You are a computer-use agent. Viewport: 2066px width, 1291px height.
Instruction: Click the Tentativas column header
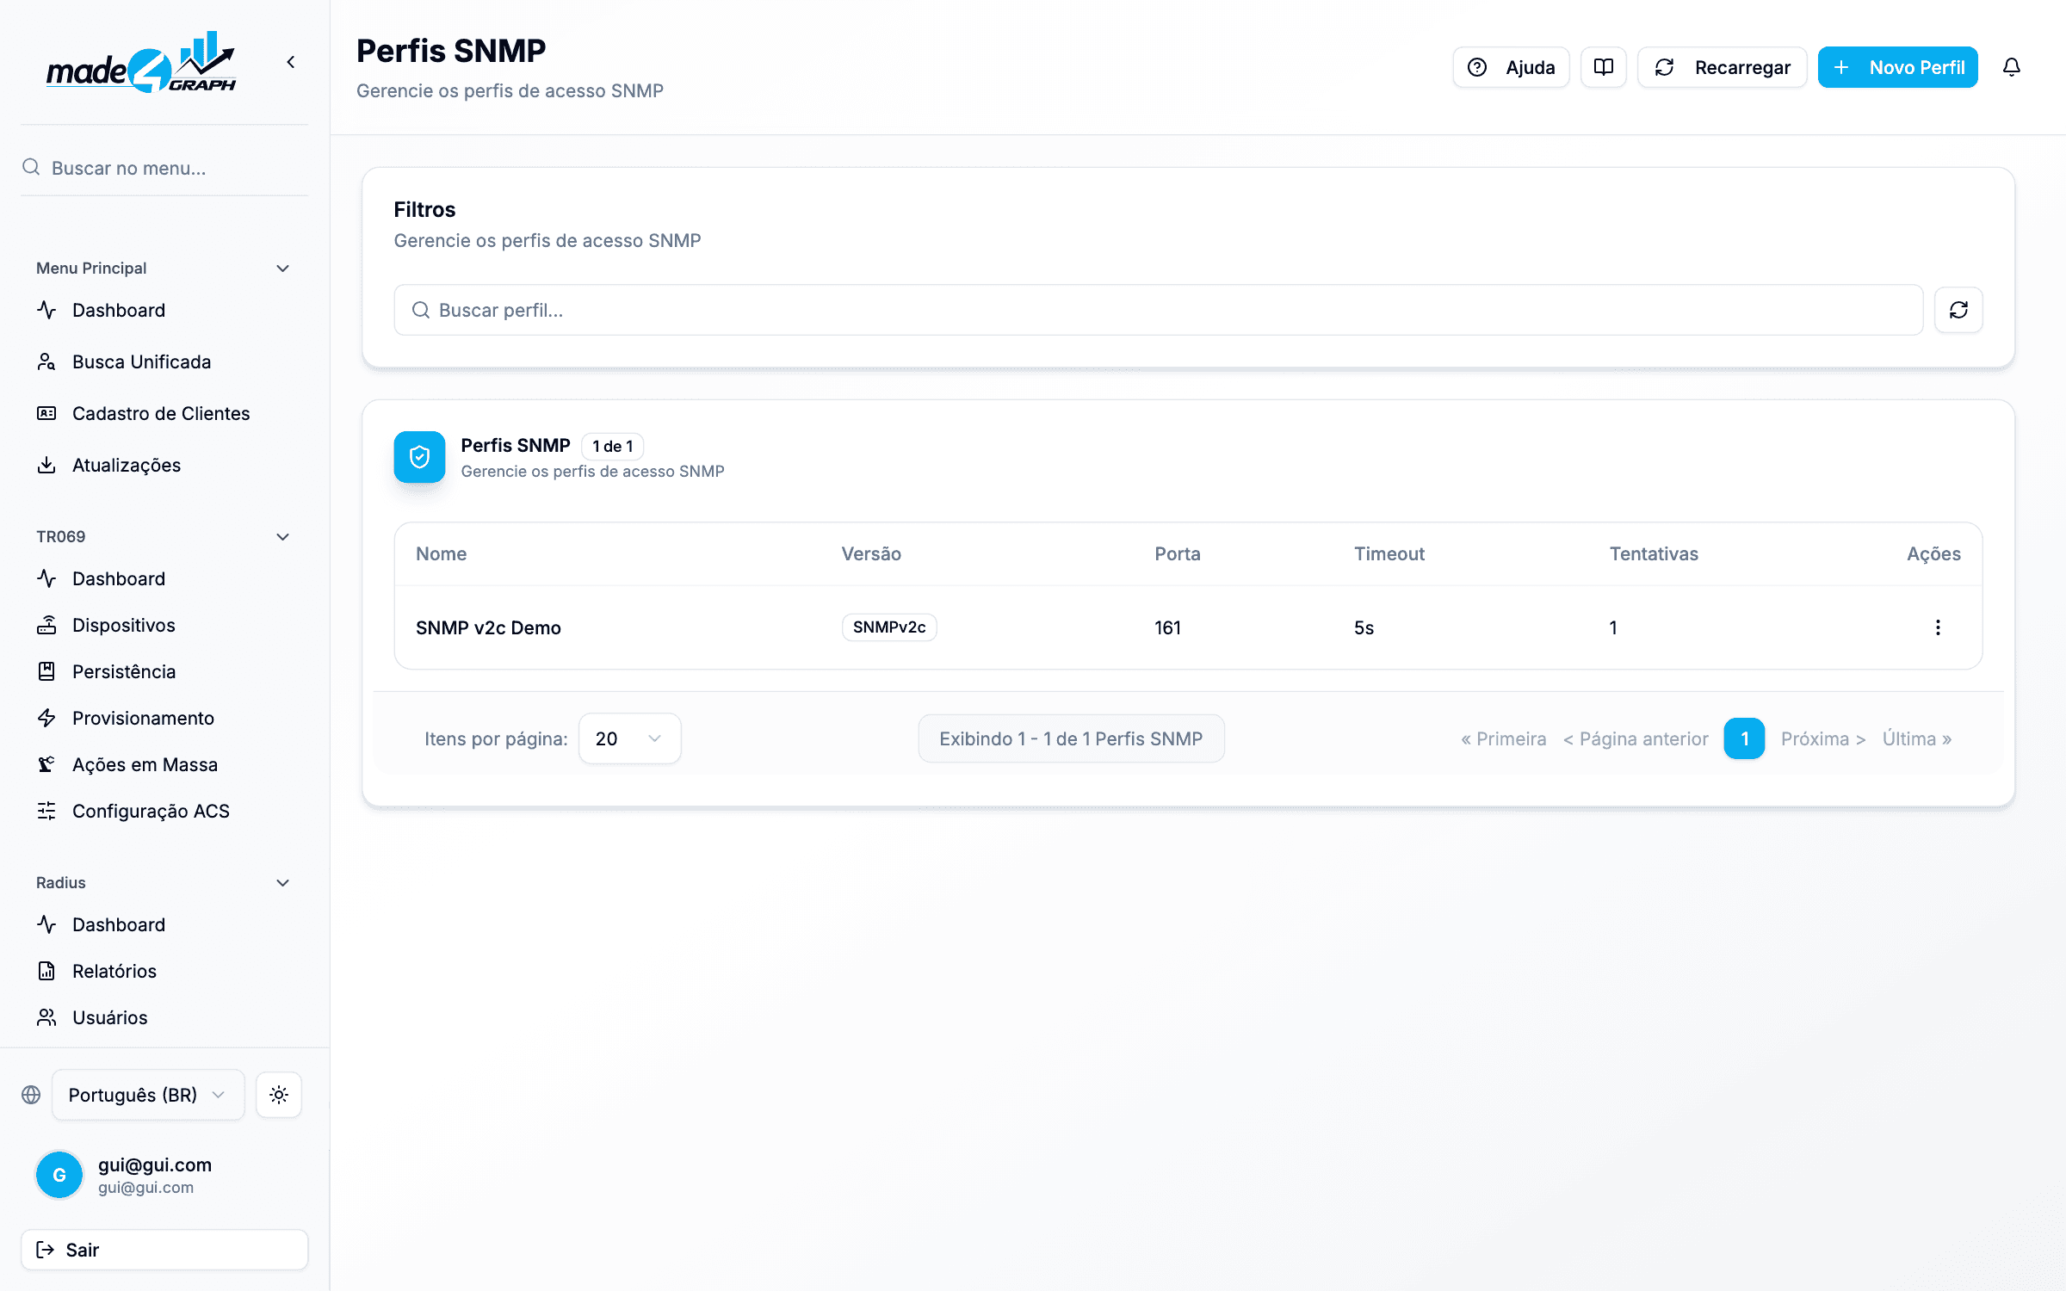click(1654, 553)
